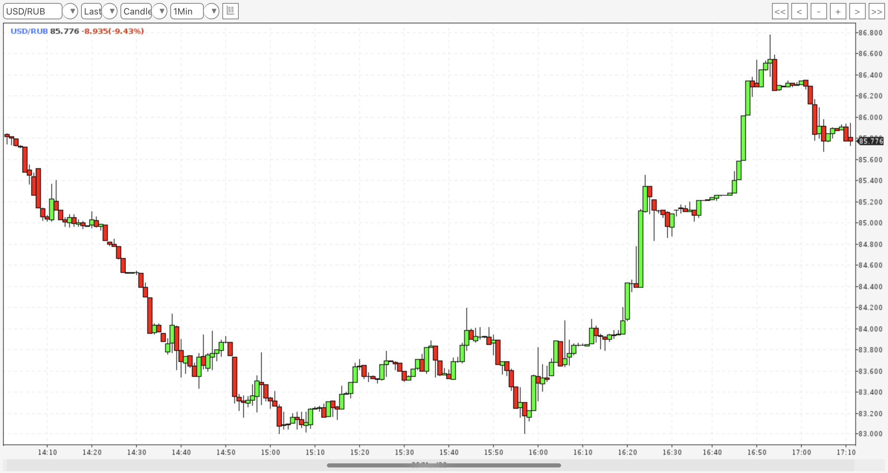
Task: Click the 85.776 current price marker
Action: click(871, 141)
